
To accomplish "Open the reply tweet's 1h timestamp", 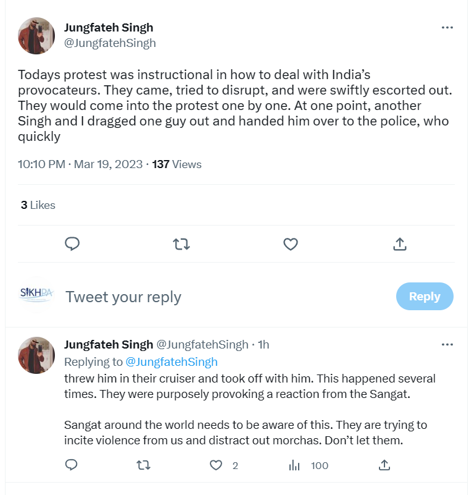I will (264, 344).
